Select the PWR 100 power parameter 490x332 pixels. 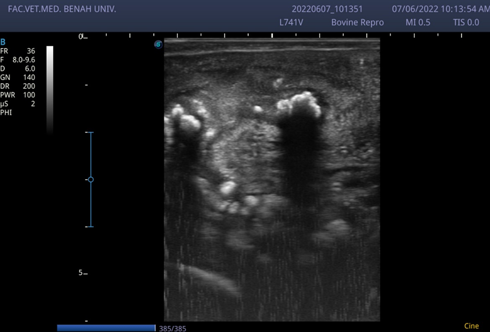(x=18, y=94)
